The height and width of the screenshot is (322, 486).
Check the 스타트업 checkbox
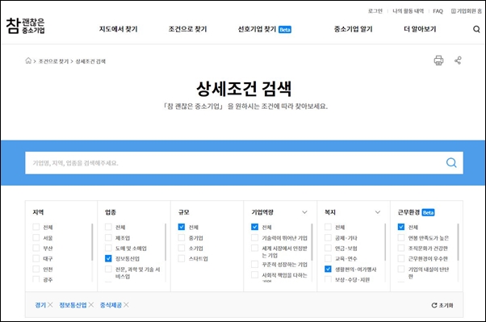[182, 258]
